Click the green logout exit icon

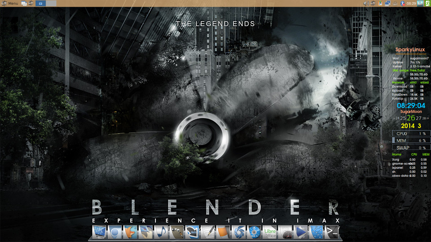427,3
